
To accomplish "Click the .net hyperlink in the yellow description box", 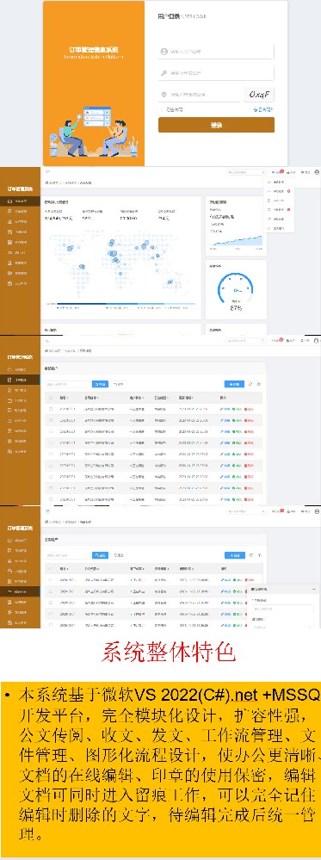I will (x=244, y=696).
